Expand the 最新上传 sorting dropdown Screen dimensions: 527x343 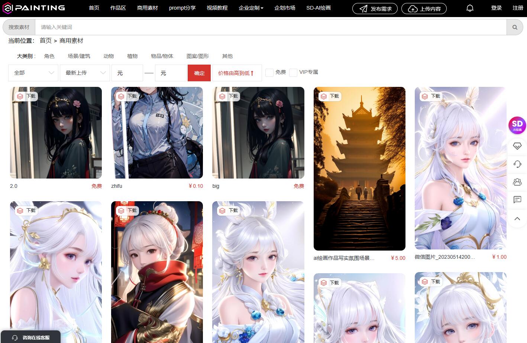click(x=84, y=73)
